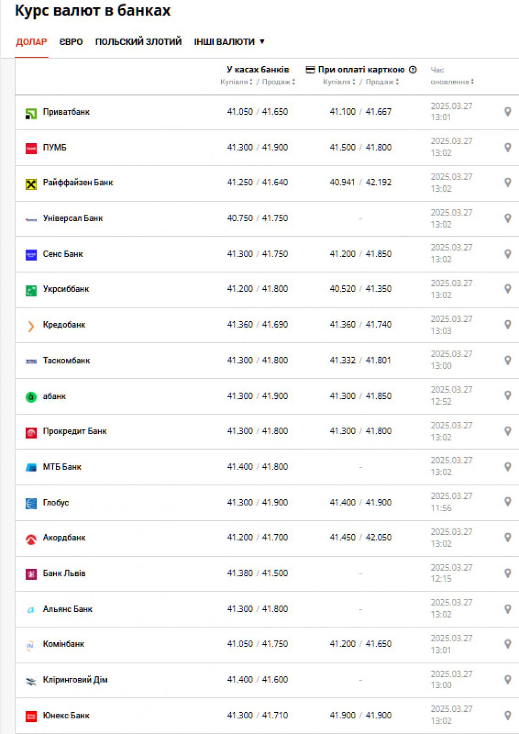Open the Прокредит Банк link
This screenshot has width=519, height=734.
pos(74,431)
